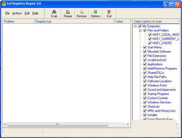Select the Windows Services tree item
182x138 pixels.
click(159, 102)
